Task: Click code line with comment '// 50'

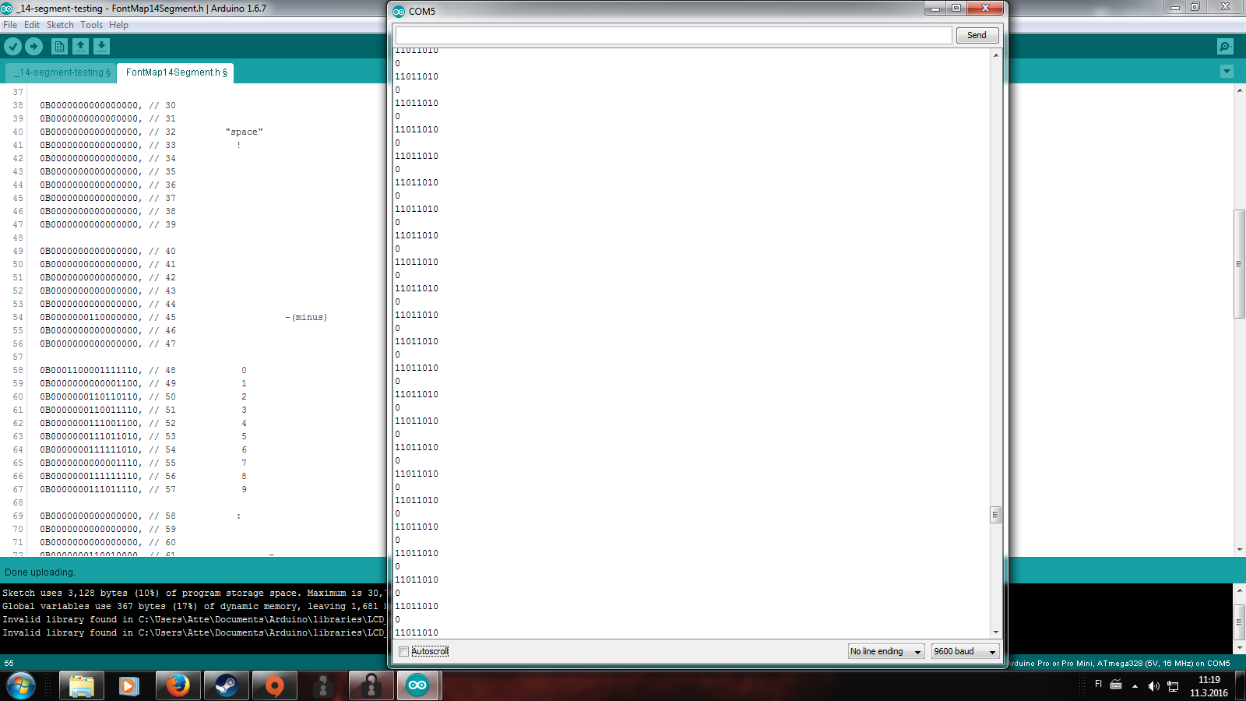Action: click(108, 397)
